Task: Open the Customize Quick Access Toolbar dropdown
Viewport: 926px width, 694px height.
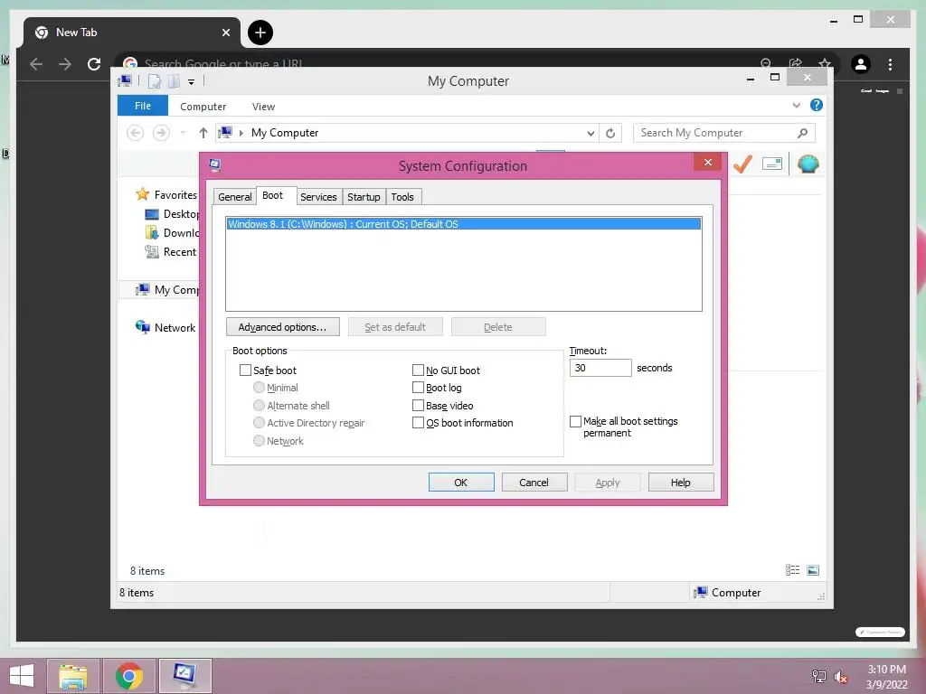Action: click(x=192, y=82)
